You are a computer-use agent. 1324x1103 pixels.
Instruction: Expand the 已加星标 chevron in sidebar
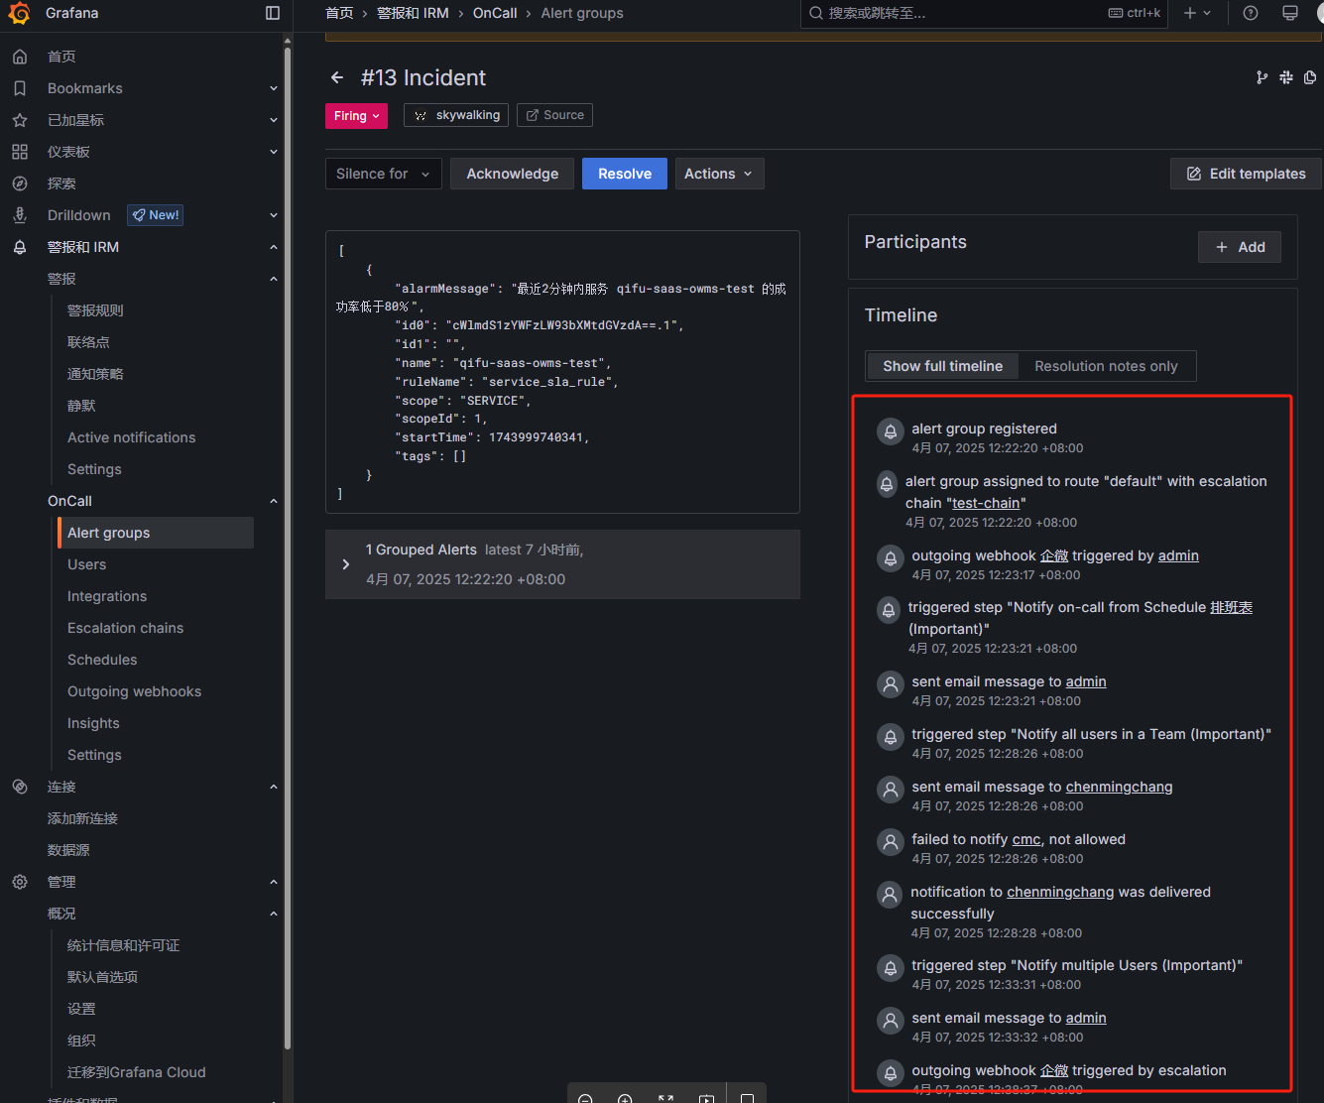pyautogui.click(x=274, y=120)
